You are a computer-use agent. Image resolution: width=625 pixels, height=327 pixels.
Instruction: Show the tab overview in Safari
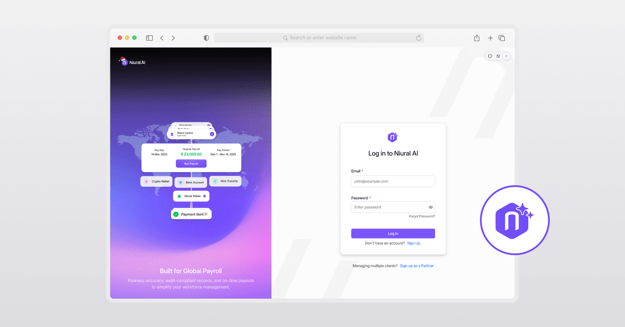point(501,38)
